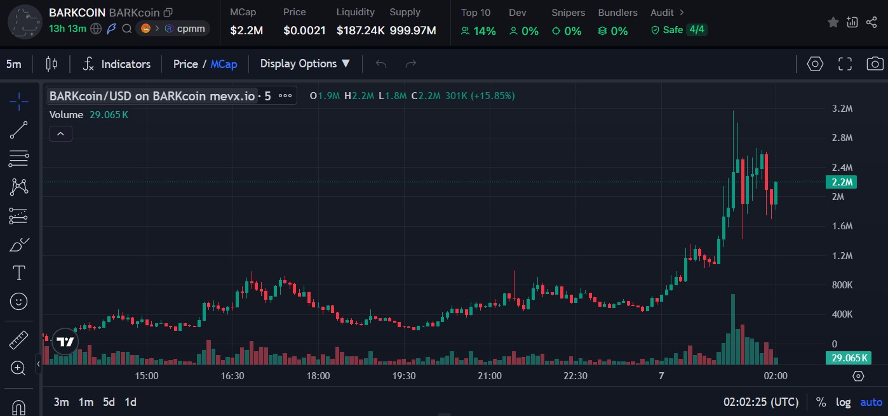Expand the Audit details chevron
This screenshot has width=888, height=416.
coord(682,12)
